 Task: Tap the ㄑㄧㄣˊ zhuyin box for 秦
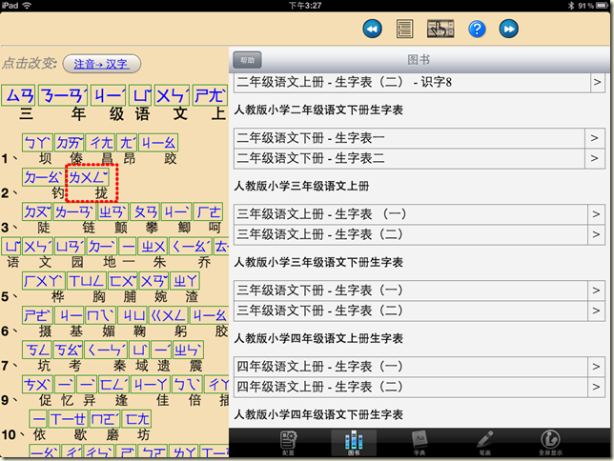106,350
